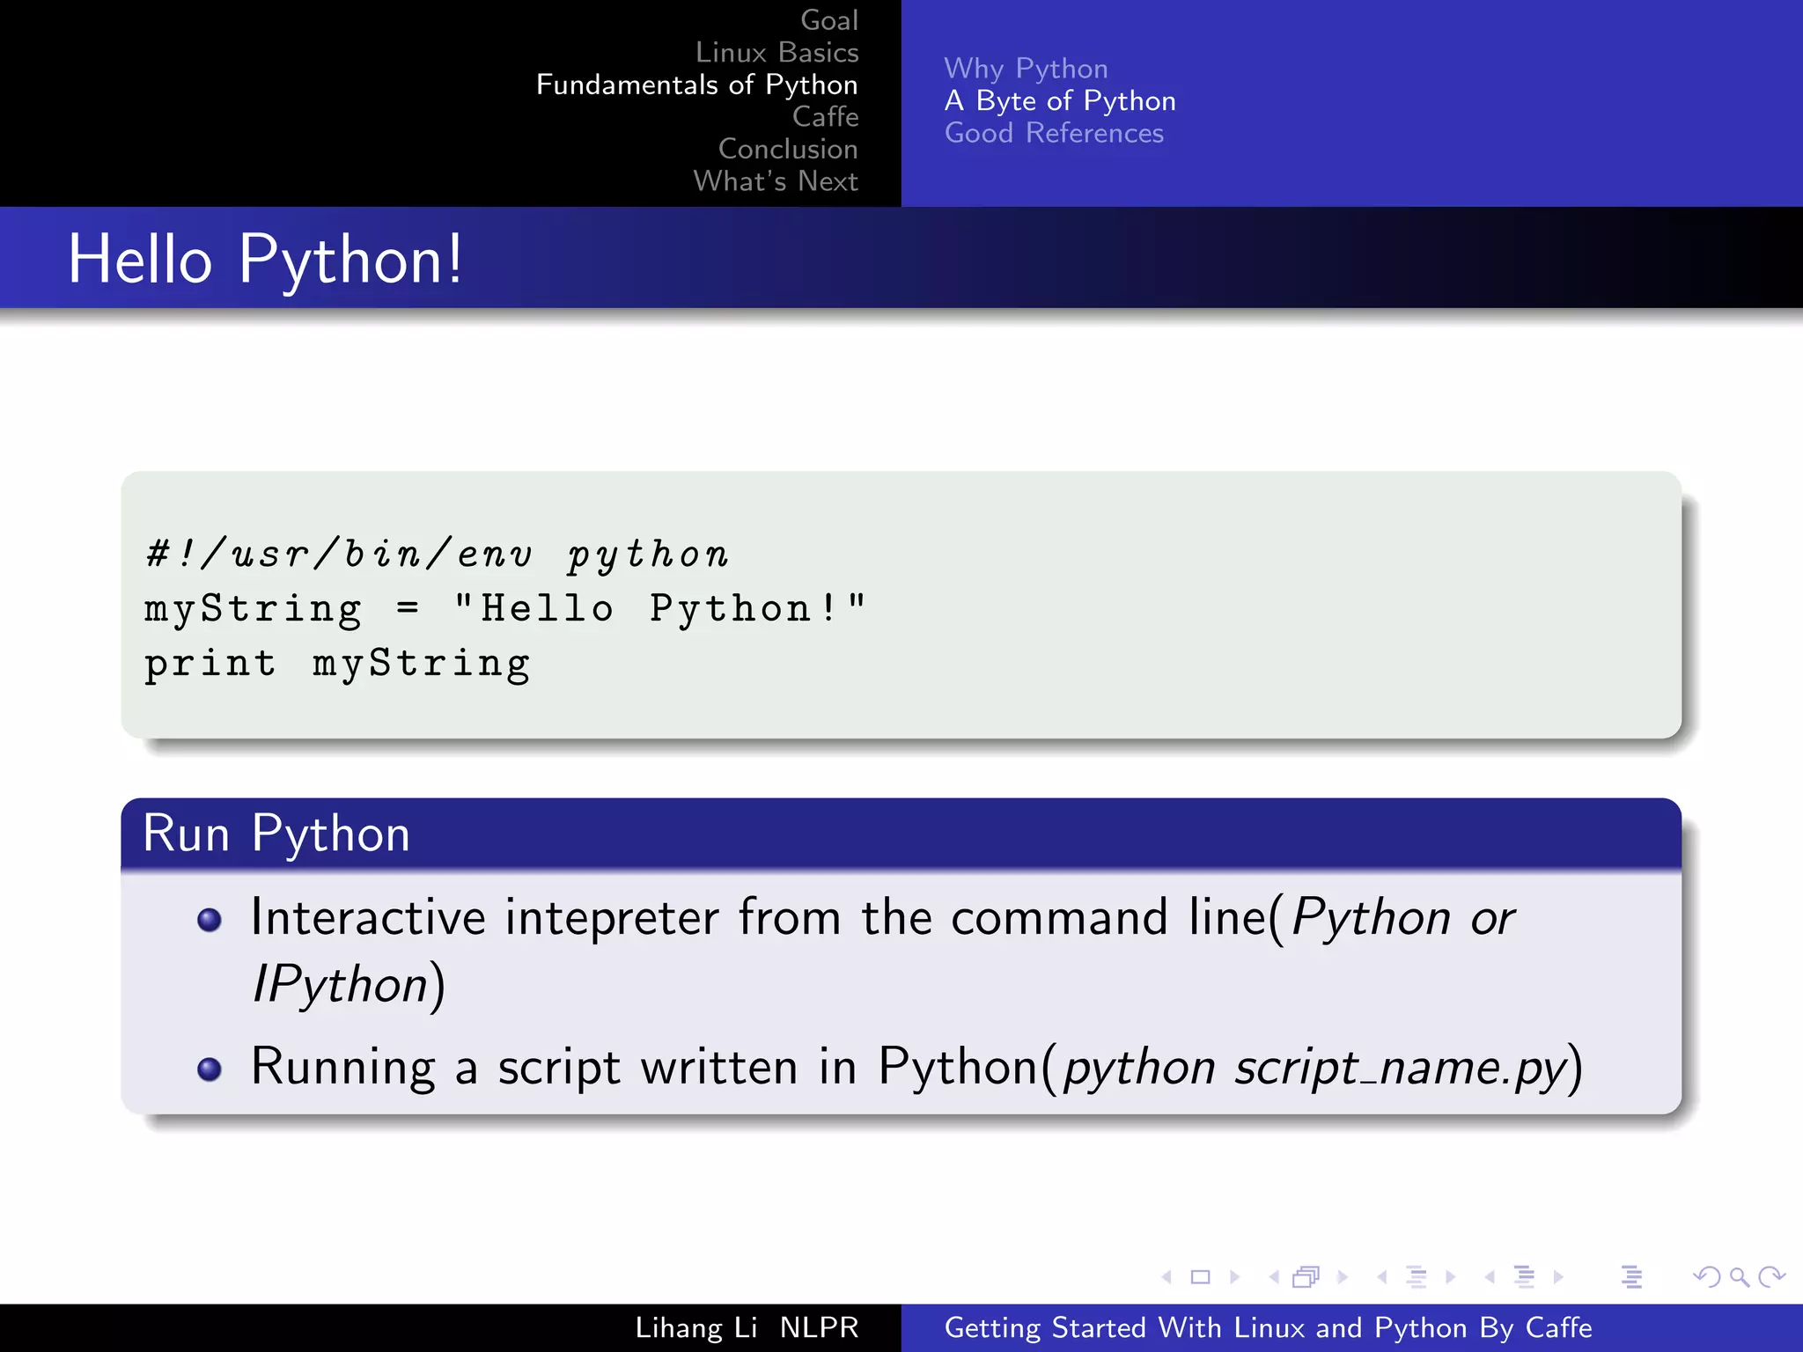Viewport: 1803px width, 1352px height.
Task: Click the author name Lihang Li NLPR
Action: (747, 1327)
